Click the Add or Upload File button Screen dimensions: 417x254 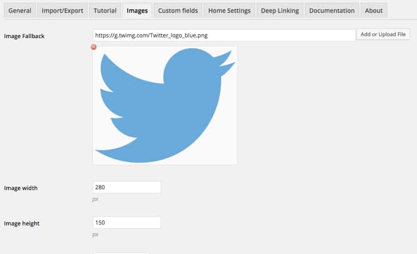pyautogui.click(x=383, y=35)
